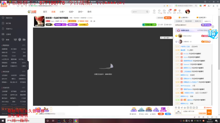
Task: Open the blue 背包 backpack button
Action: [168, 114]
